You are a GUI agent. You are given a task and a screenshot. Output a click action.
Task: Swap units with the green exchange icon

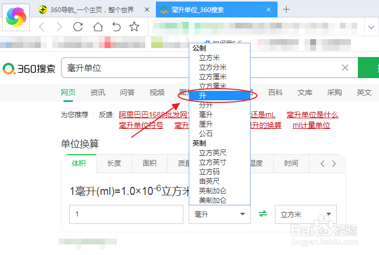tap(263, 214)
